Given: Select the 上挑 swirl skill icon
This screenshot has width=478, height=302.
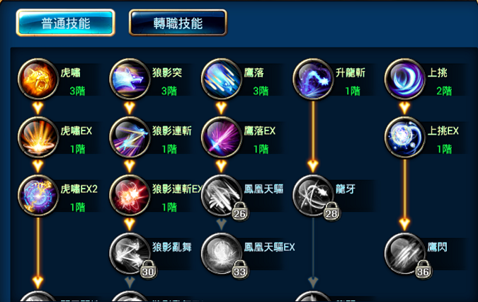Looking at the screenshot, I should (404, 79).
